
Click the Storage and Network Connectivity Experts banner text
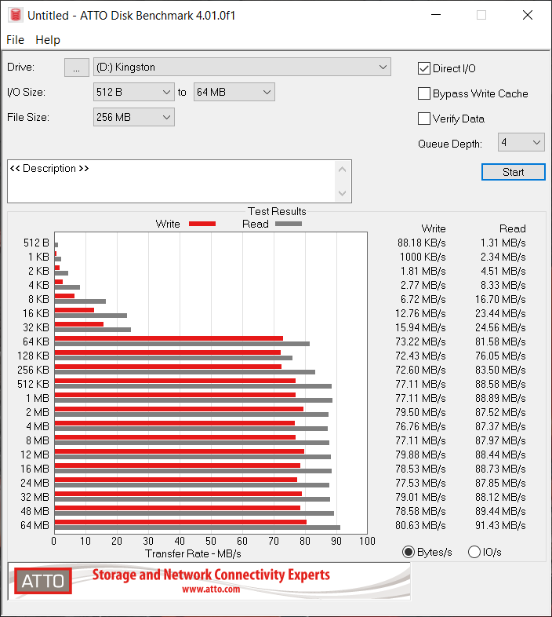tap(211, 575)
